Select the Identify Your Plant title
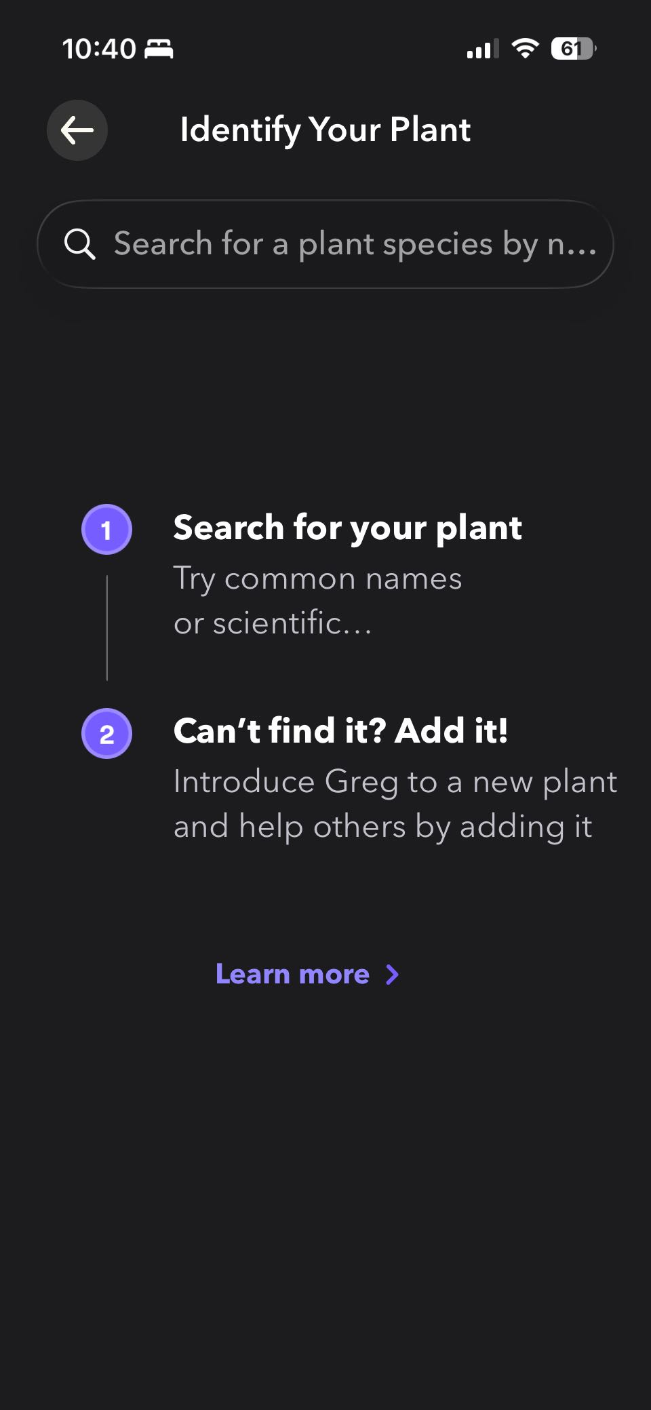 coord(325,130)
